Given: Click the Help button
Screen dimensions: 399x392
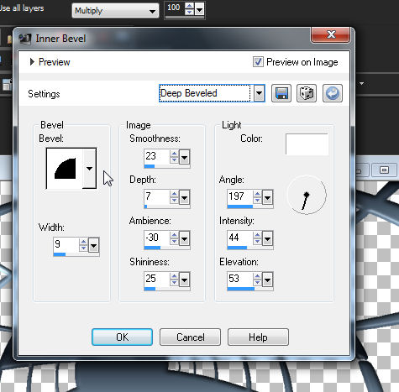Looking at the screenshot, I should point(258,337).
